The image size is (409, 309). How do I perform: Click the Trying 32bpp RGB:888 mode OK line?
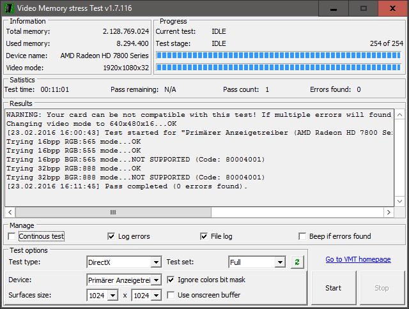[x=73, y=169]
